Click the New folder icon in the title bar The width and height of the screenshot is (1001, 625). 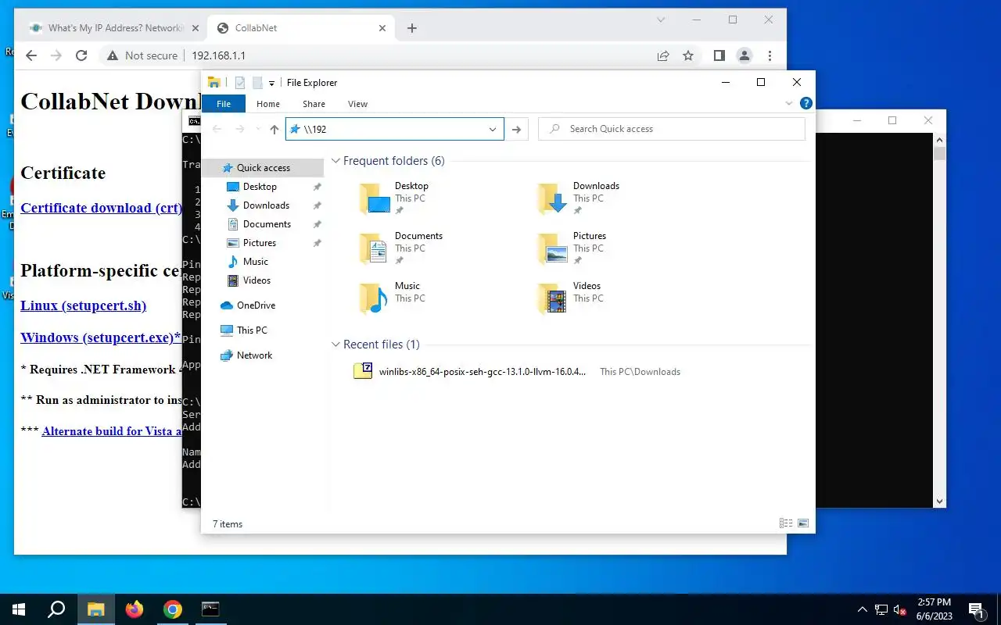pos(257,83)
